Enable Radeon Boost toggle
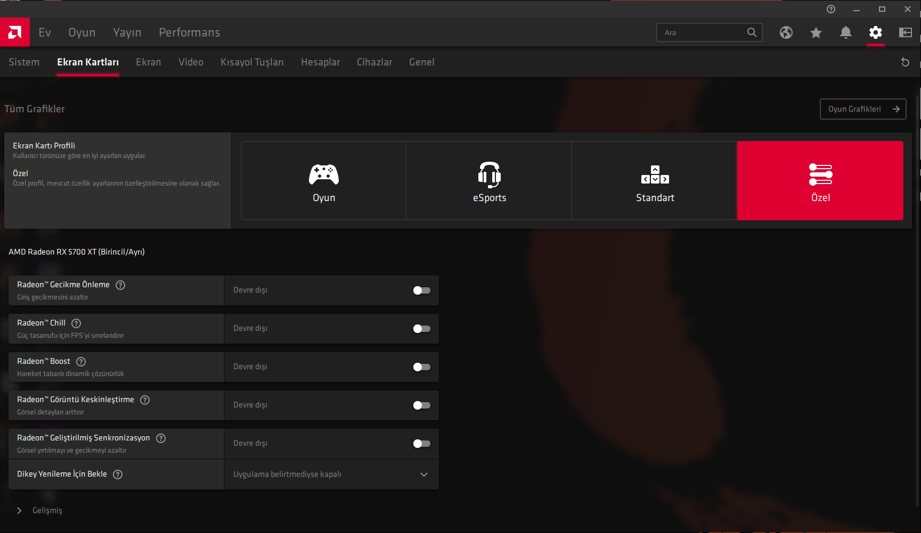 (x=421, y=367)
